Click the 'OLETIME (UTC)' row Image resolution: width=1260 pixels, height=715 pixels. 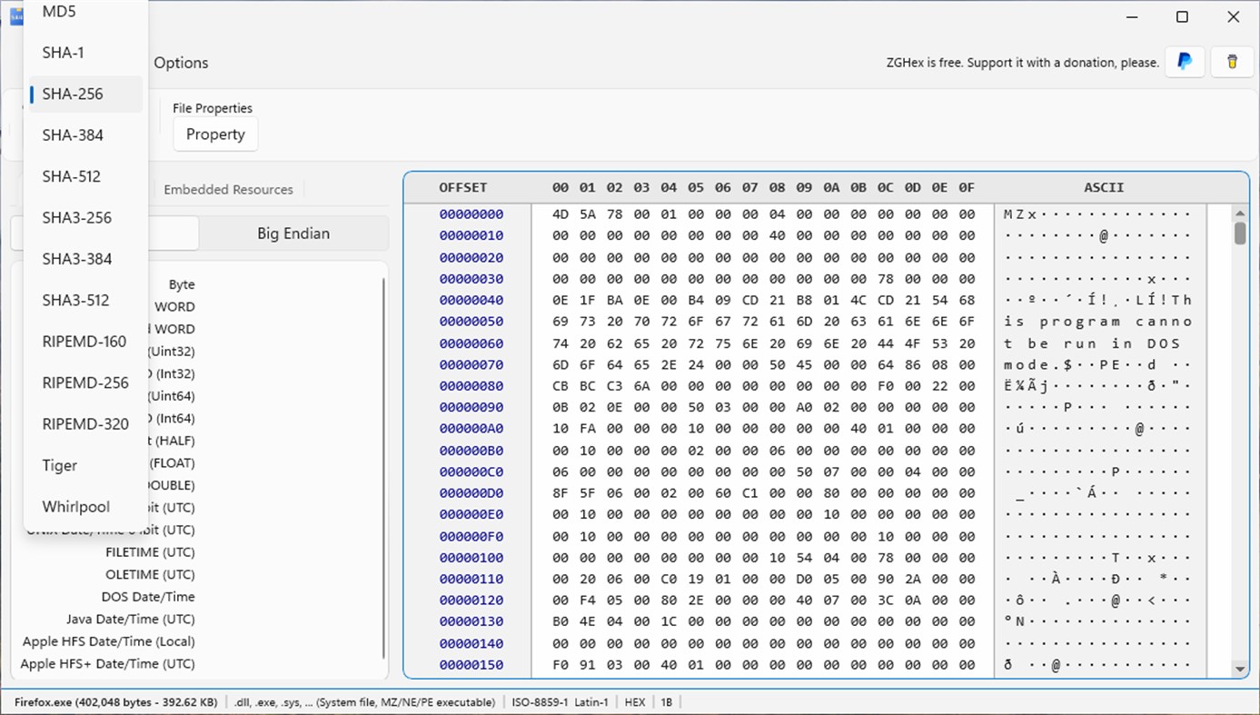[150, 574]
